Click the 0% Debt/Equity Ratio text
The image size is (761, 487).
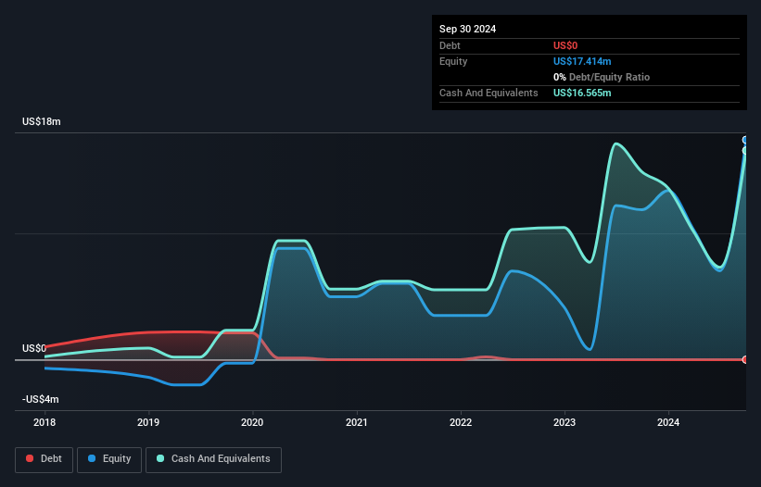pos(602,77)
